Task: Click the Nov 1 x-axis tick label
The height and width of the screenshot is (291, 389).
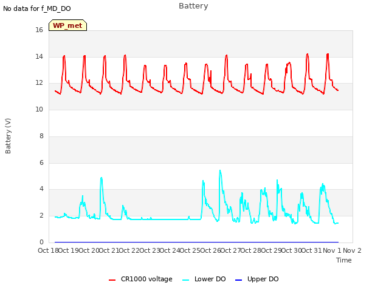Action: [332, 250]
